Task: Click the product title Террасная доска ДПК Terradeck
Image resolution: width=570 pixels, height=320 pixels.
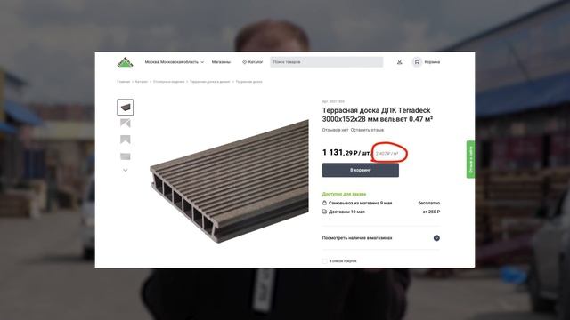Action: (378, 115)
